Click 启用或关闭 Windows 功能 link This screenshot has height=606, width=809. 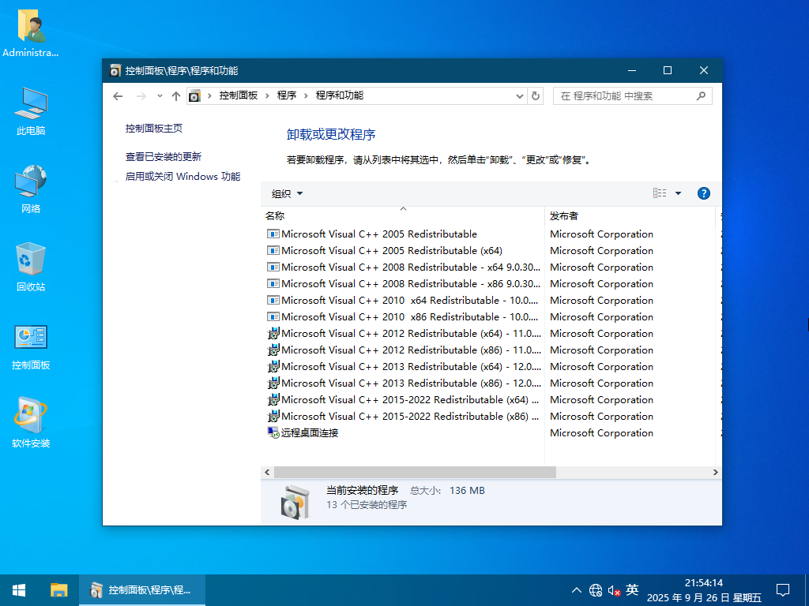[x=182, y=177]
